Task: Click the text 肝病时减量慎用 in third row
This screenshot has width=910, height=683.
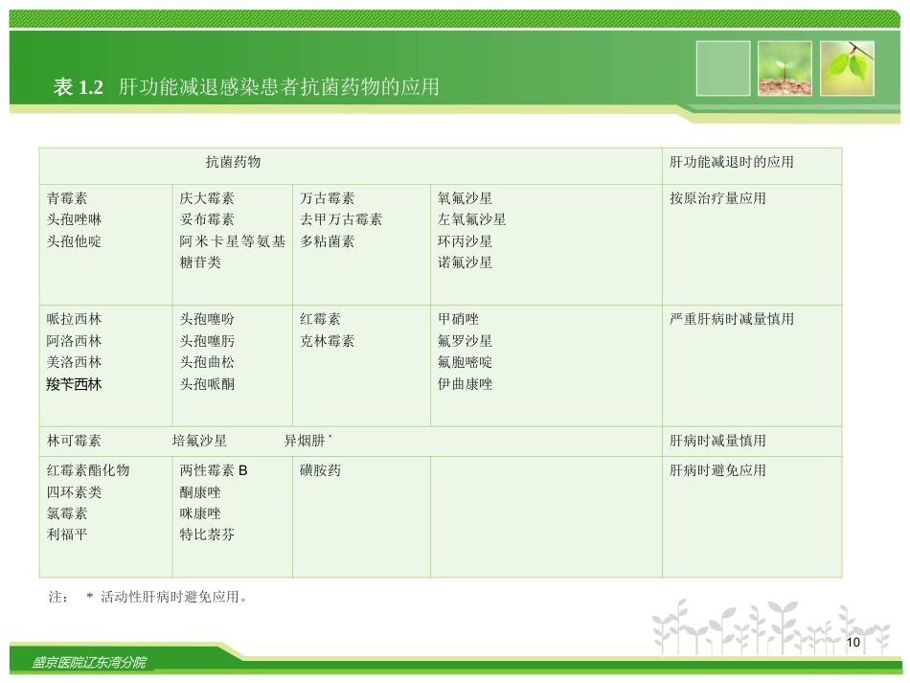Action: click(717, 441)
